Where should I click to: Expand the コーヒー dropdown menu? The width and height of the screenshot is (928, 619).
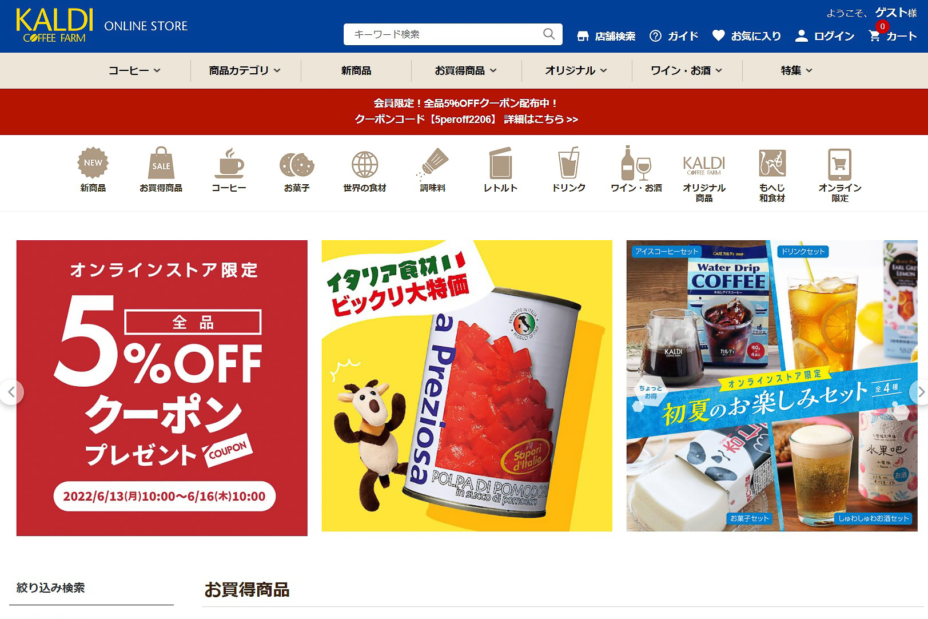pos(135,70)
